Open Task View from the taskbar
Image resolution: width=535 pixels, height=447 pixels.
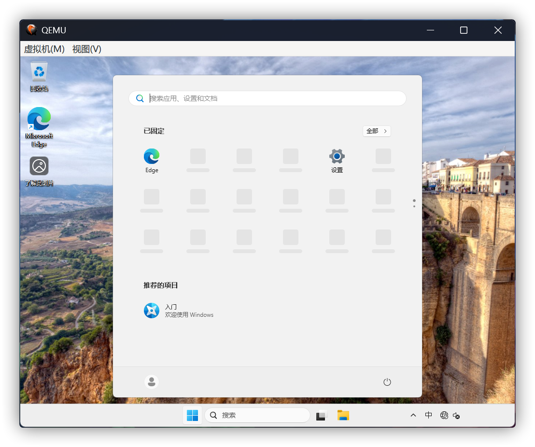click(322, 415)
